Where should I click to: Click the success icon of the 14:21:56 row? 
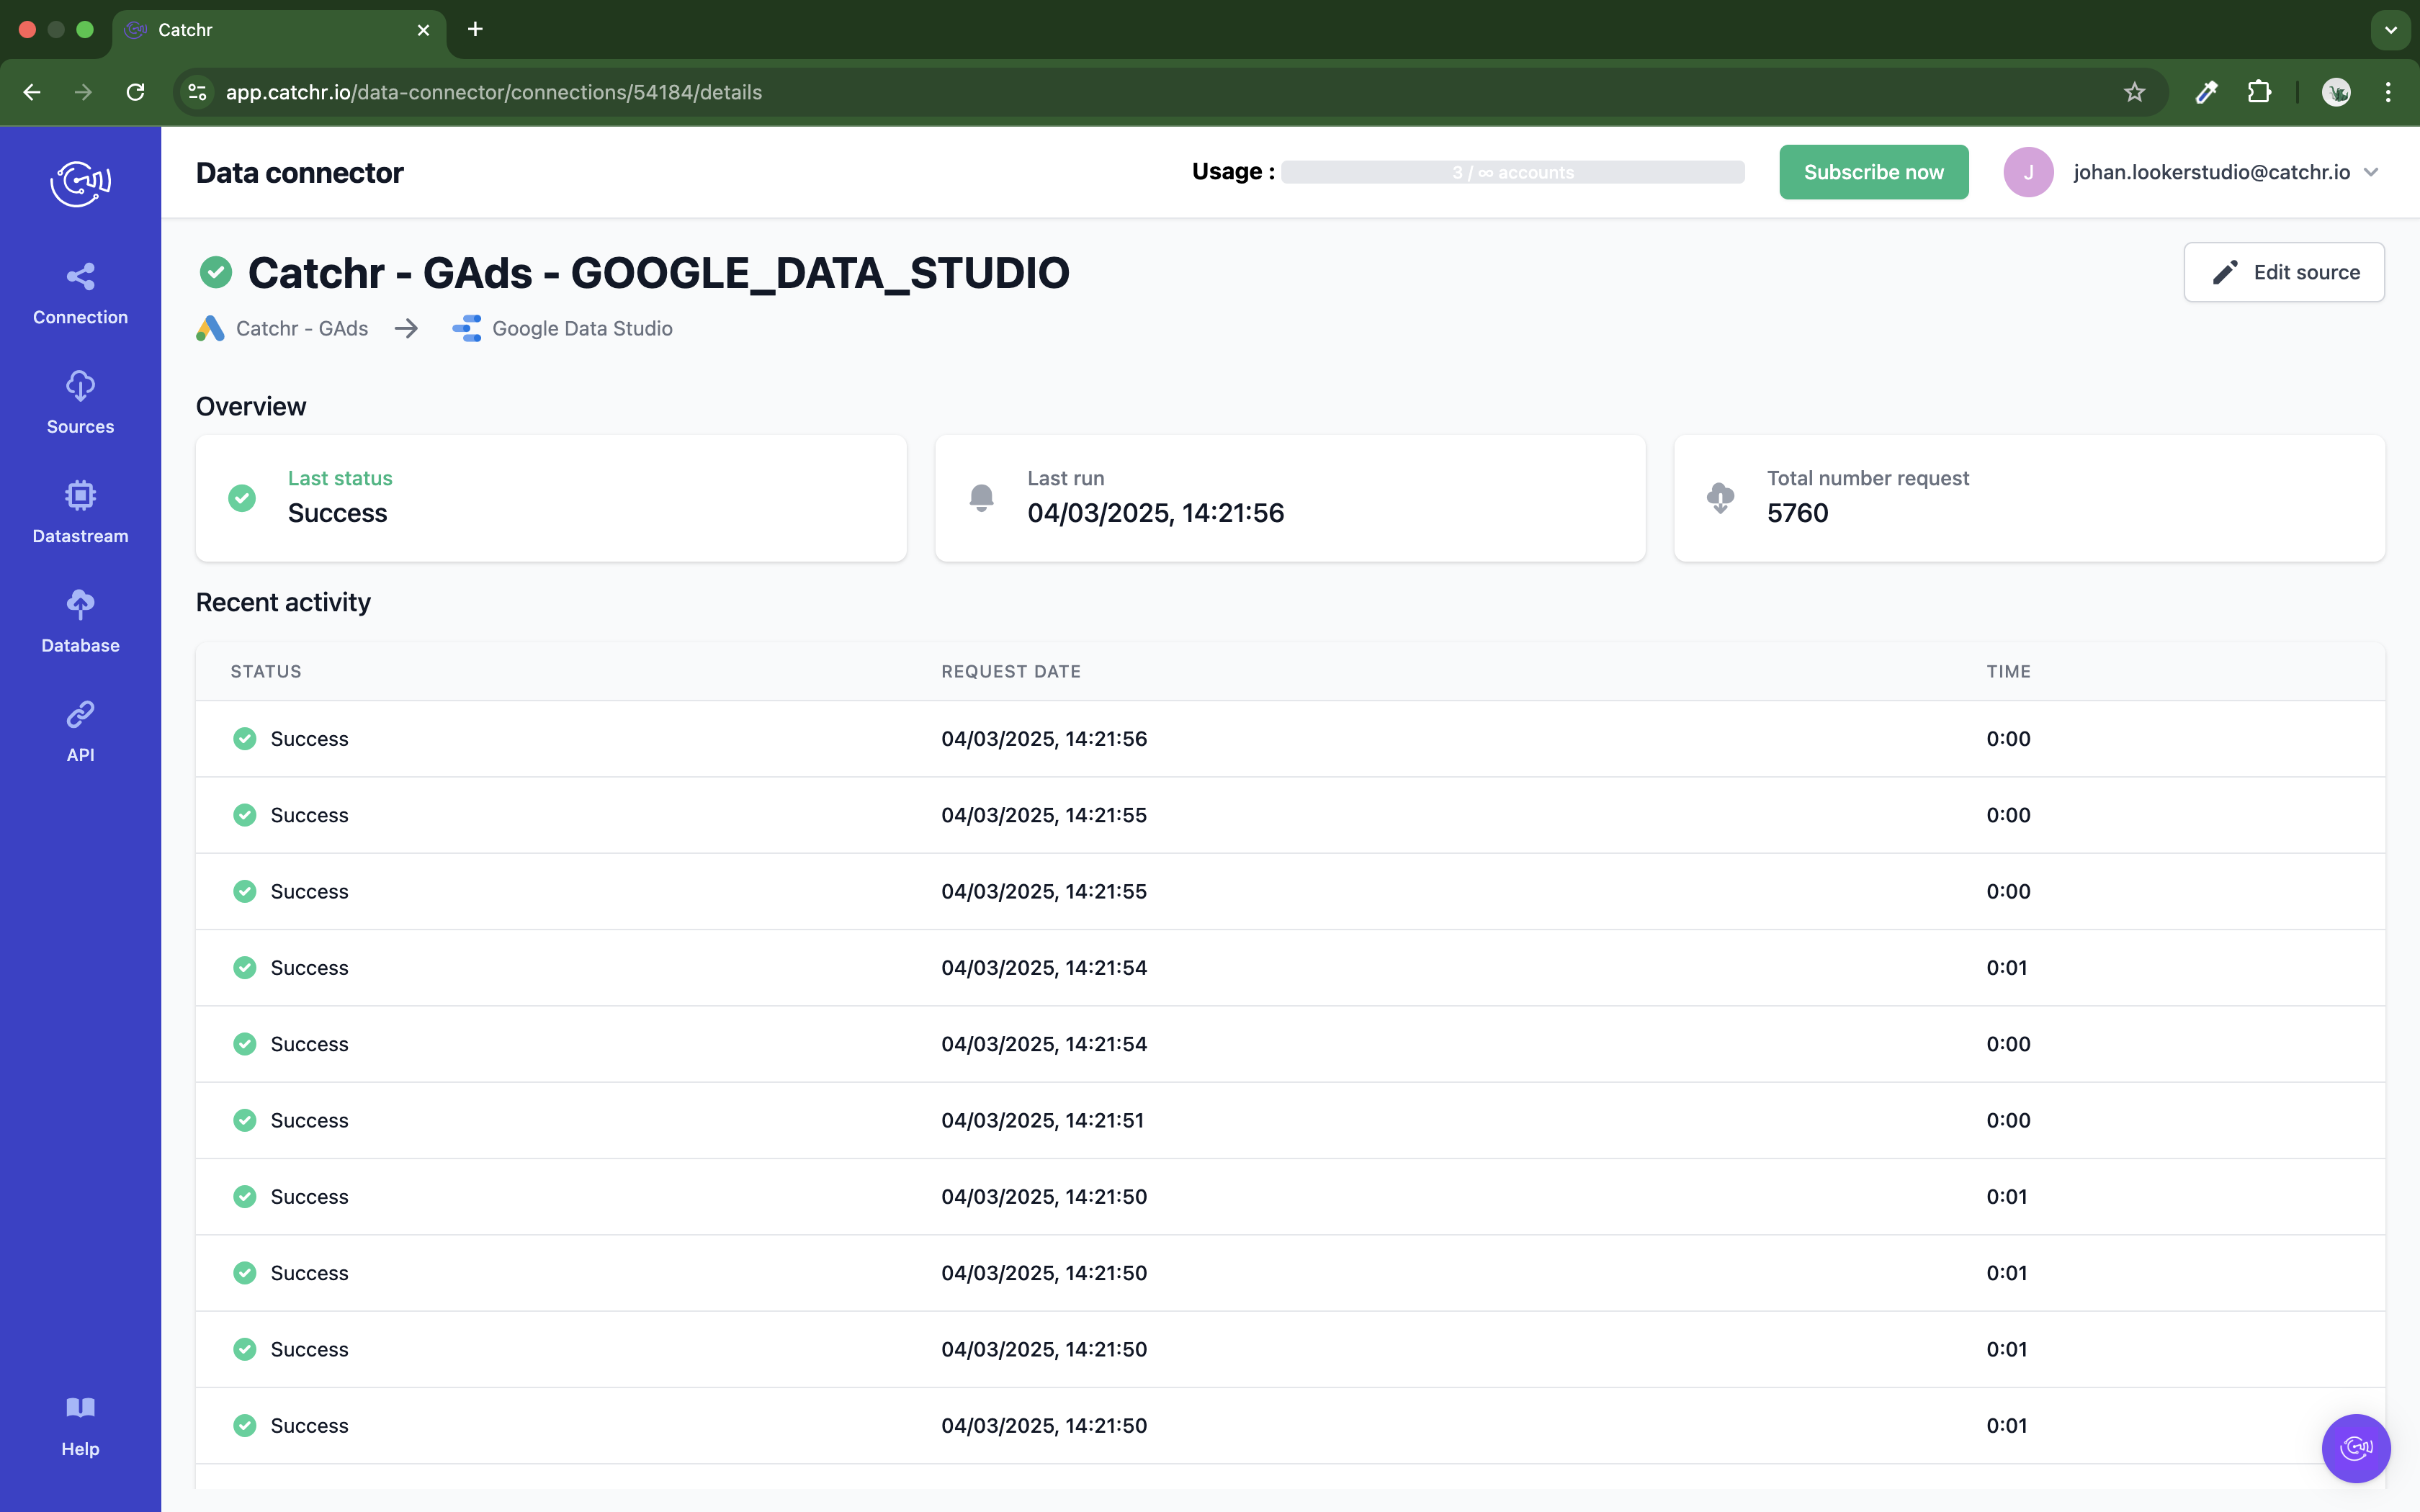tap(245, 738)
